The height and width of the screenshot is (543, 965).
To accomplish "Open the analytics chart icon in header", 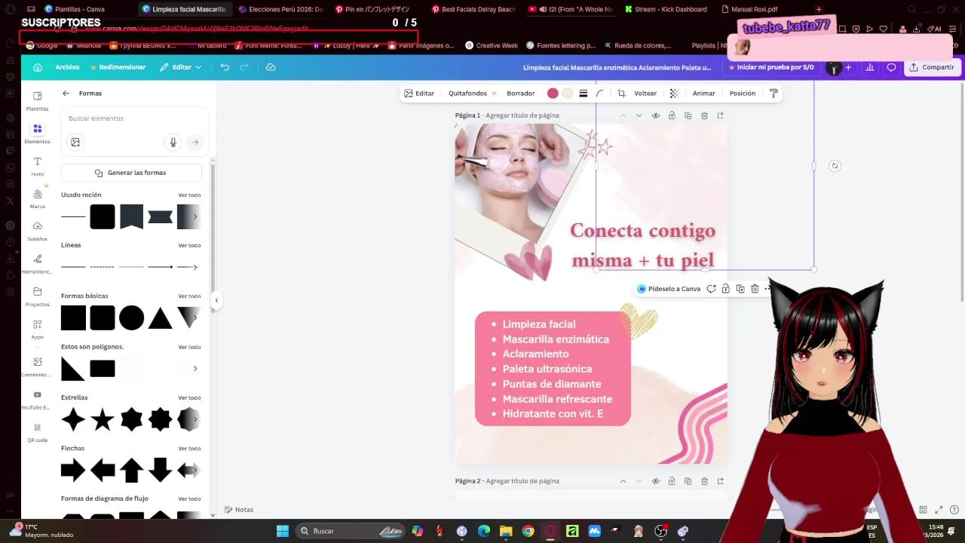I will coord(870,67).
